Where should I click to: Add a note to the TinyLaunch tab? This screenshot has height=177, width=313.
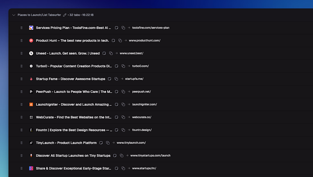tap(101, 143)
